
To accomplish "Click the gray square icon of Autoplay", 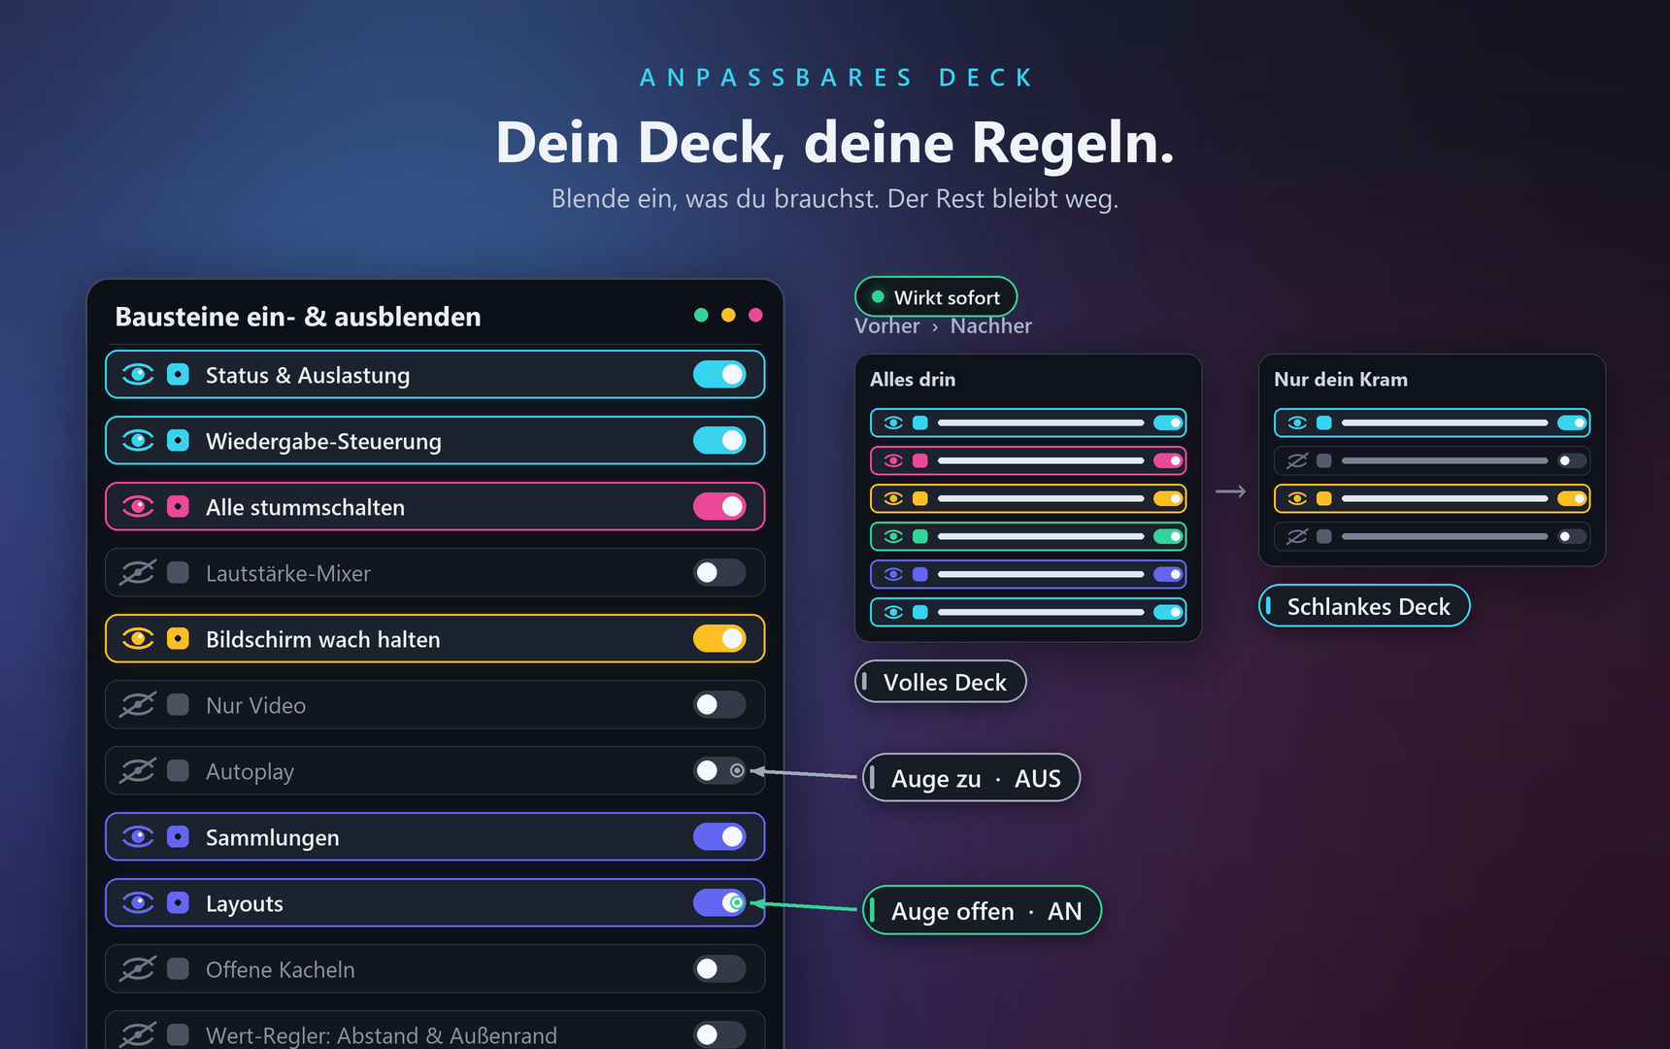I will [x=178, y=771].
